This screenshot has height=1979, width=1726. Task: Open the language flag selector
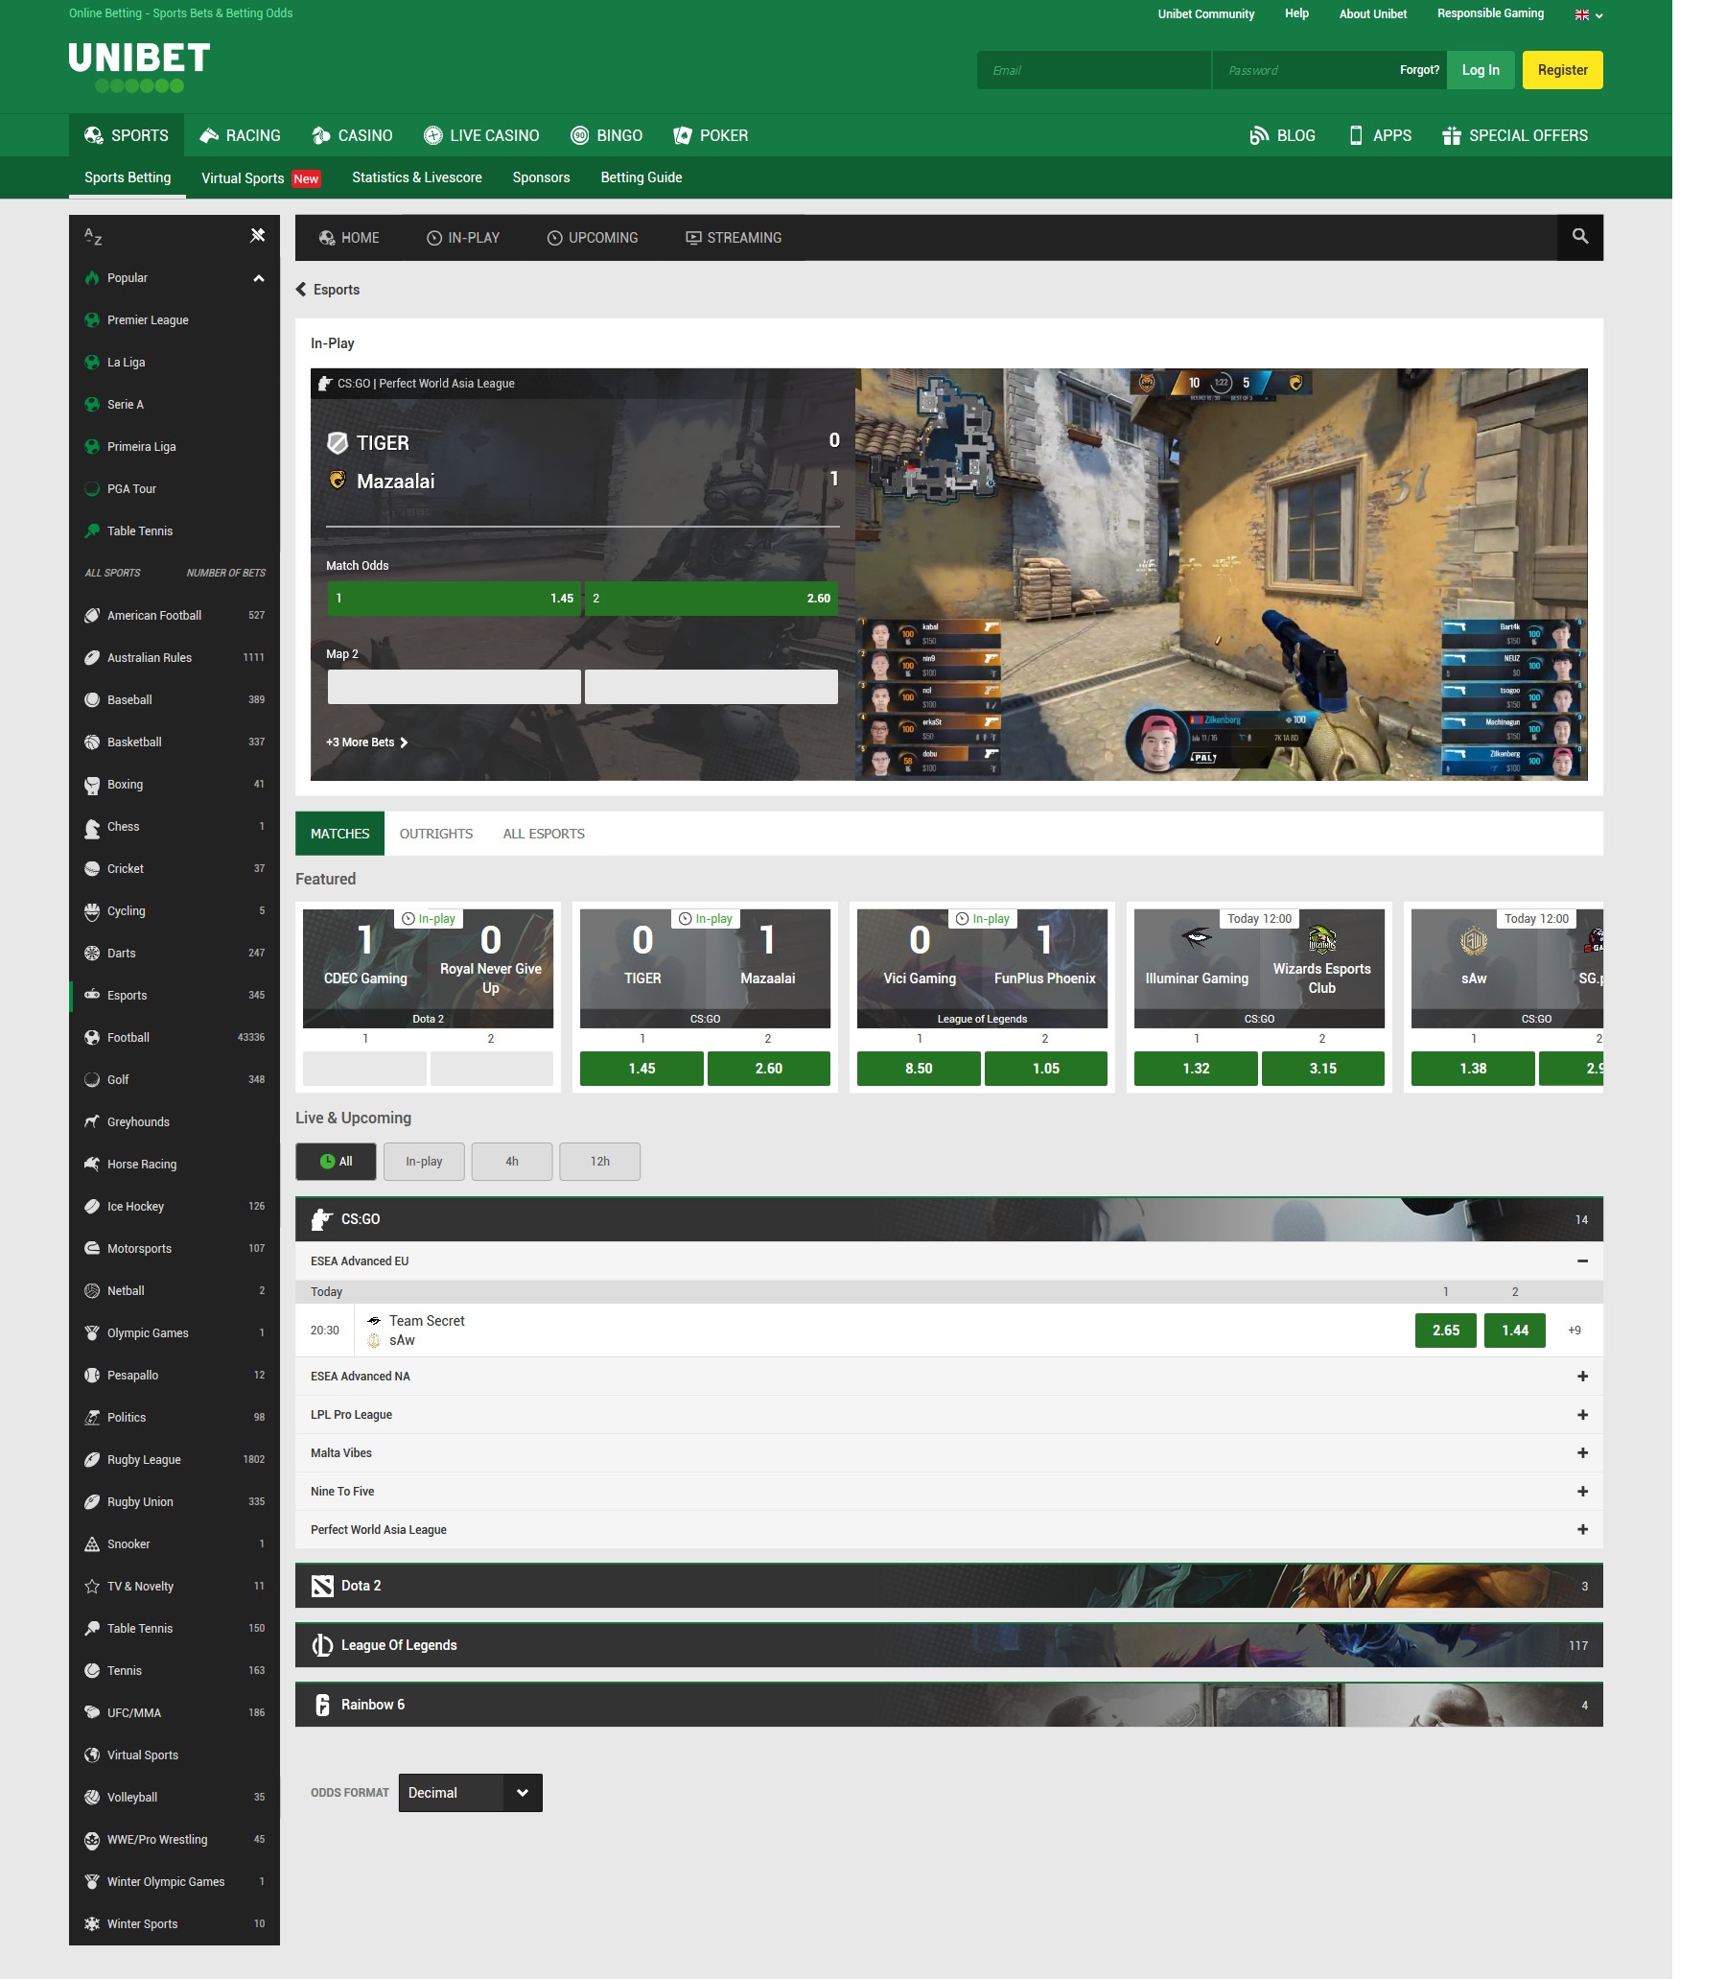(x=1588, y=14)
